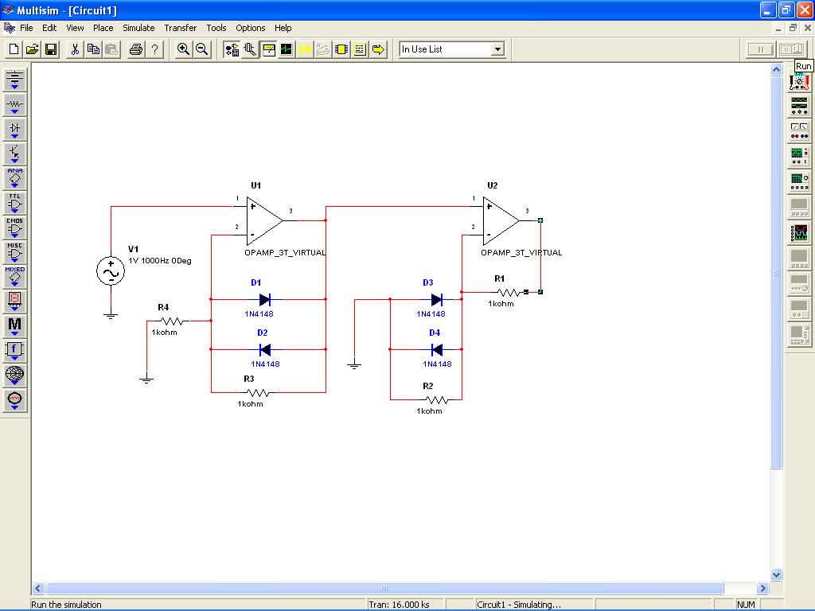Open the Place menu

tap(103, 28)
